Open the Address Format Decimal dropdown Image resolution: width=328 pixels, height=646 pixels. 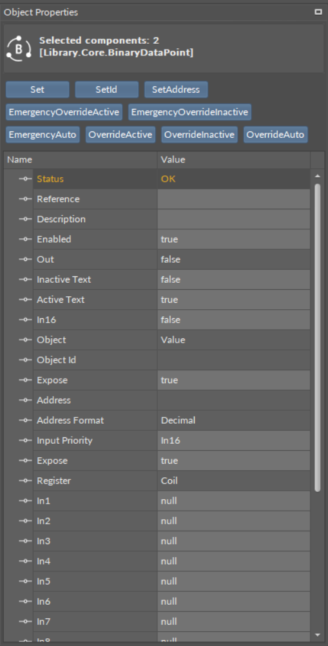click(x=234, y=420)
